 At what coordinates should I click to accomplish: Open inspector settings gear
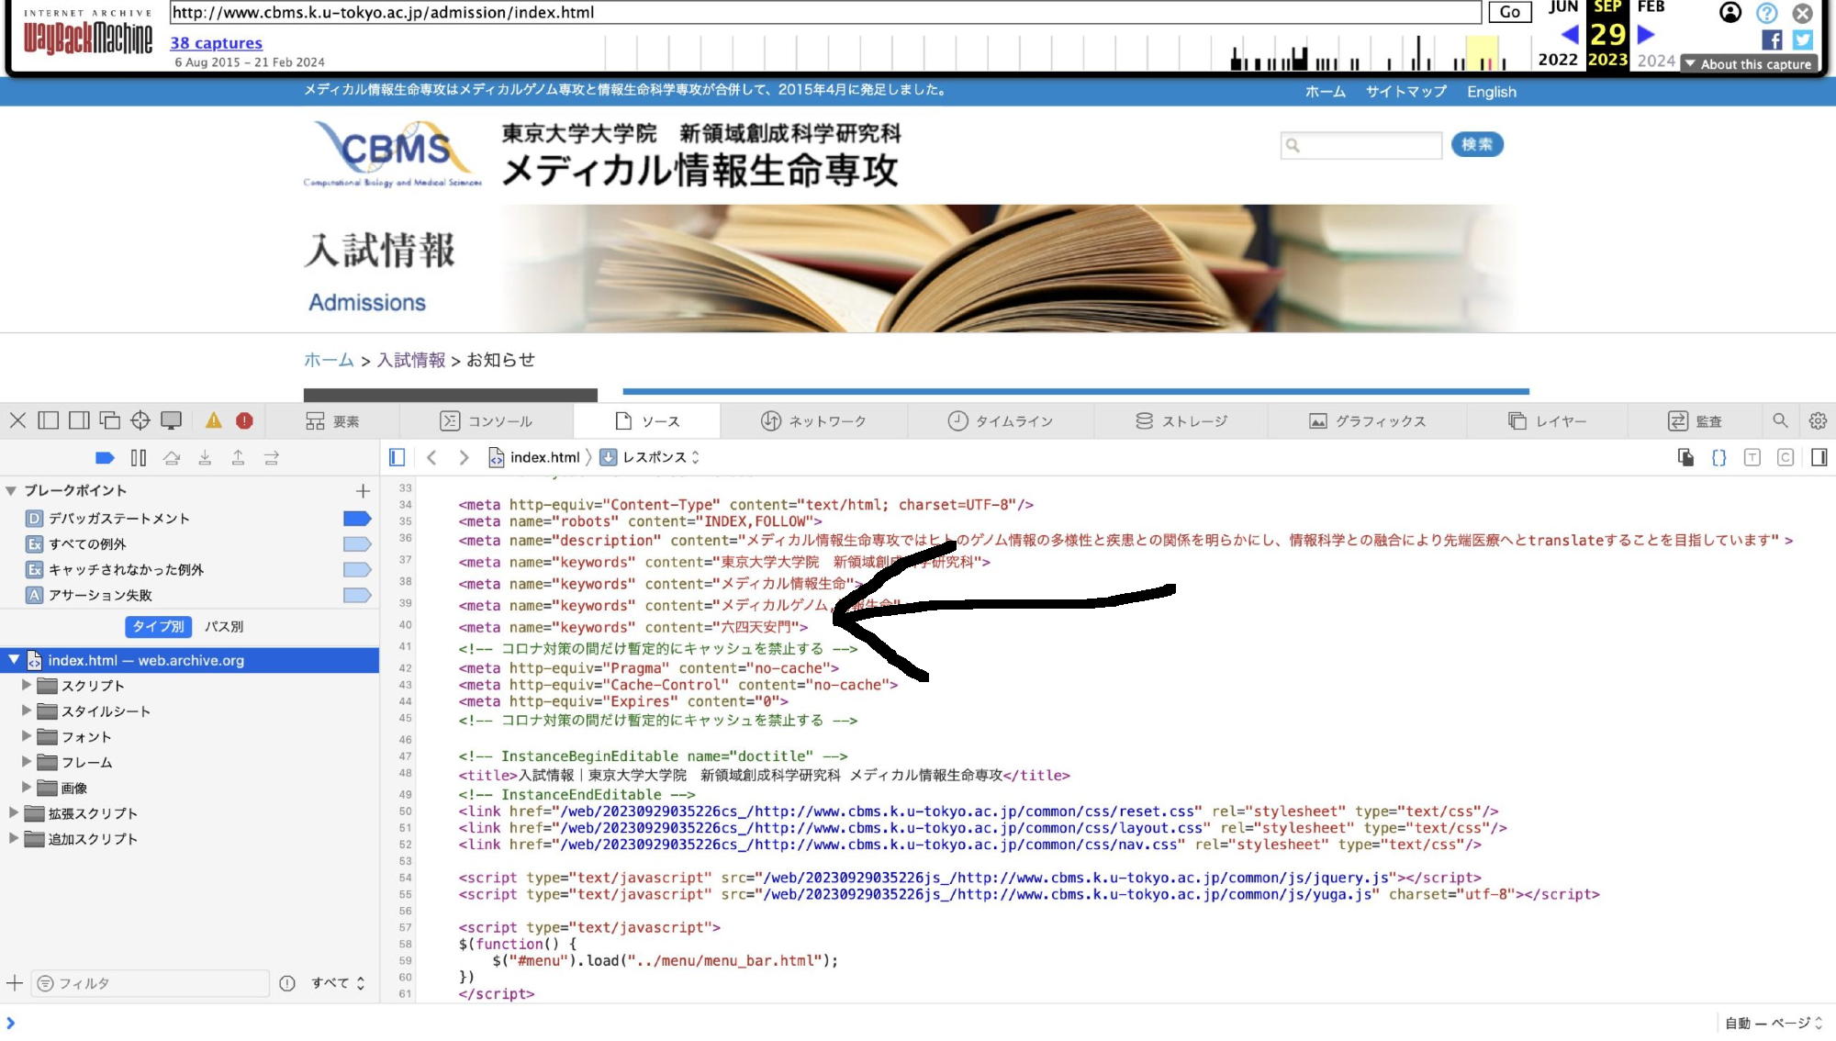point(1818,420)
